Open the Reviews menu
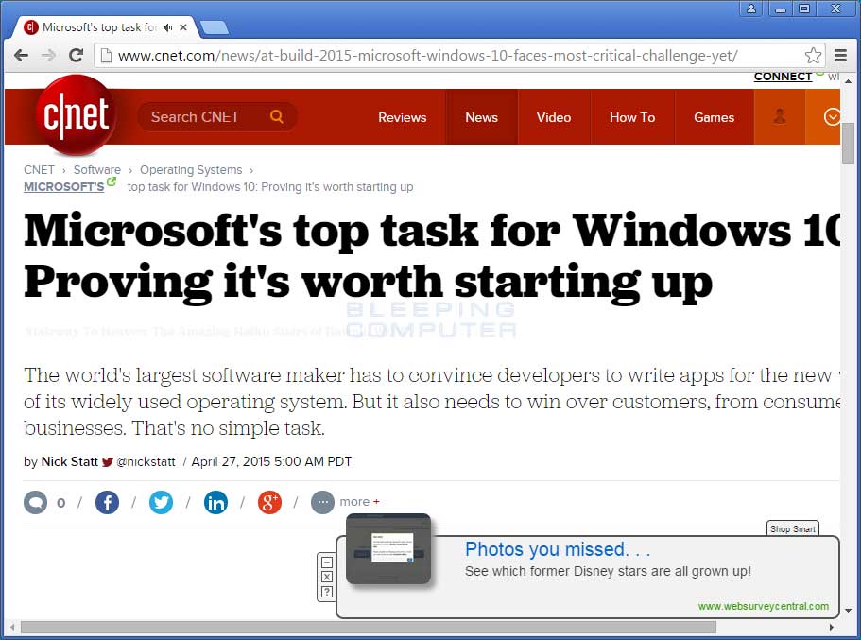 [402, 117]
